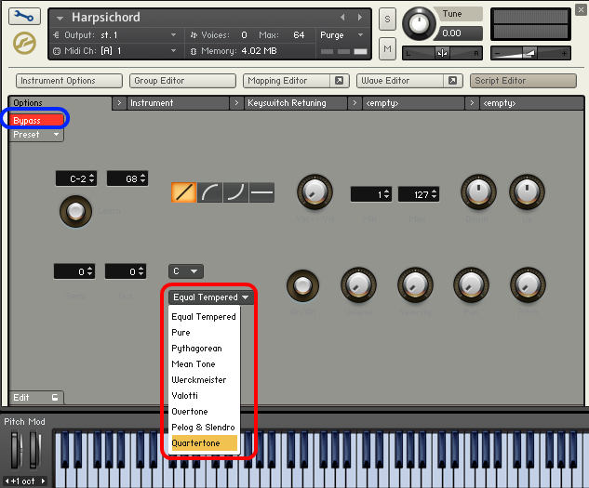Click the Kontakt logo icon under the wrench
The image size is (589, 488).
pyautogui.click(x=24, y=43)
